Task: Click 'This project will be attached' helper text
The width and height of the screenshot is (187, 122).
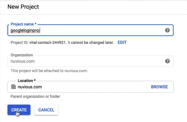Action: click(x=49, y=70)
